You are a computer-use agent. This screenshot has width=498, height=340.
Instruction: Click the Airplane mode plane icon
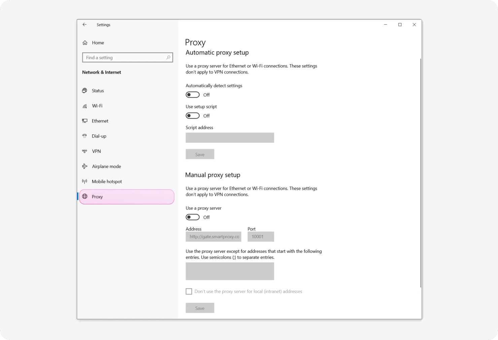[x=85, y=166]
